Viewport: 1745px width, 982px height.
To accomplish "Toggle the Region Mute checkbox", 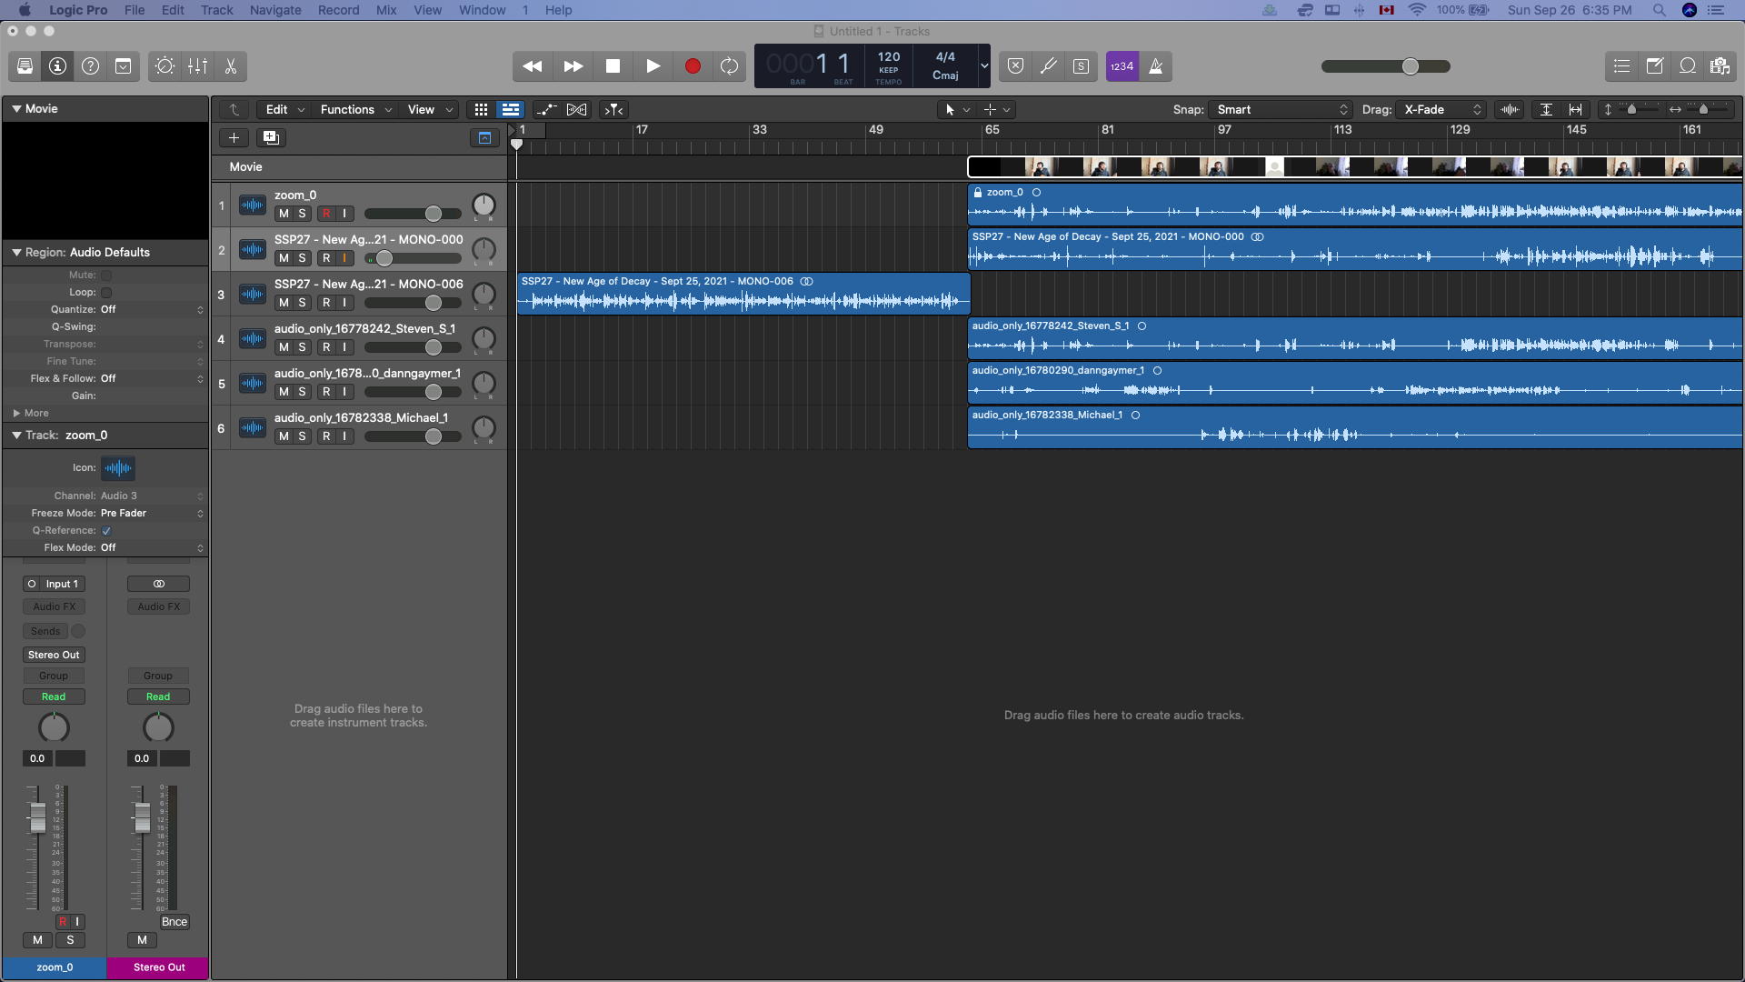I will pos(106,276).
